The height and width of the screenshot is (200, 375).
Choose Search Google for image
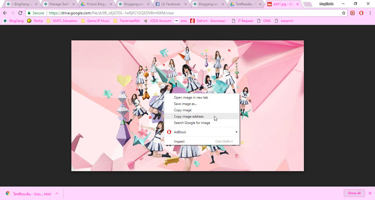202,123
